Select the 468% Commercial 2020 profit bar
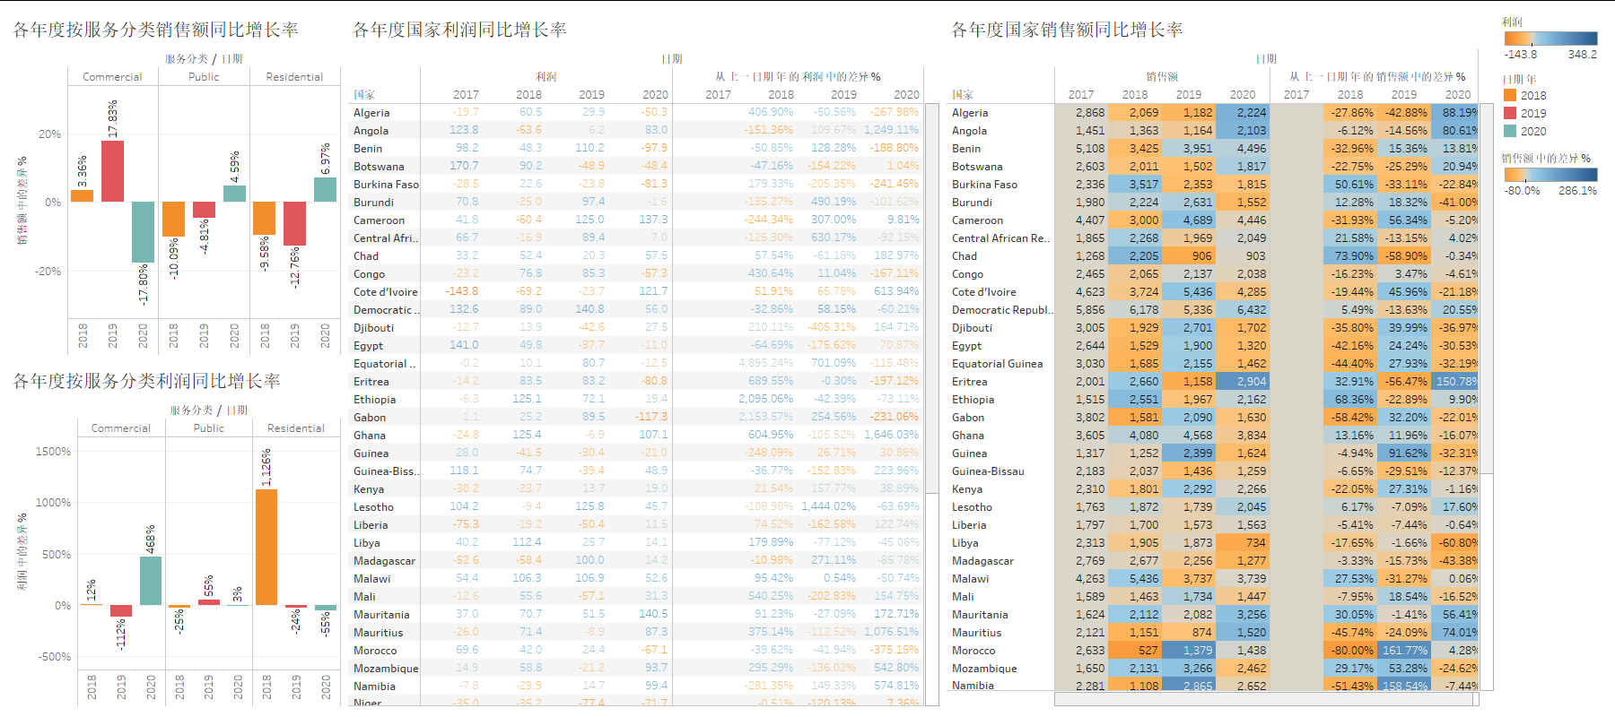The height and width of the screenshot is (717, 1615). (151, 580)
